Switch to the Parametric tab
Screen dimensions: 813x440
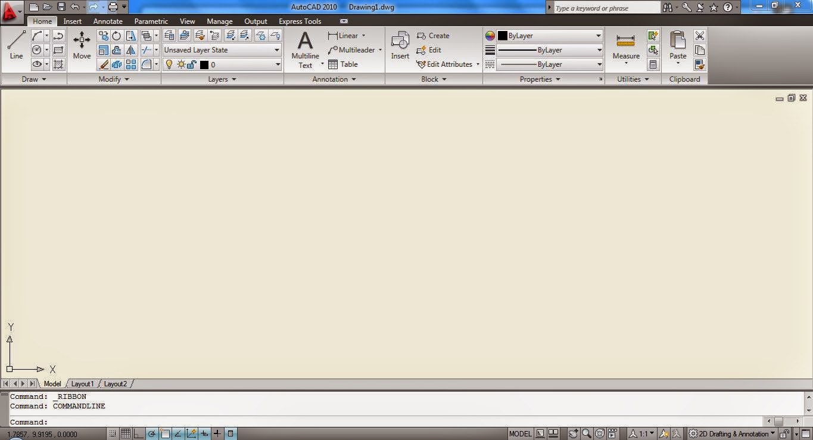point(151,21)
